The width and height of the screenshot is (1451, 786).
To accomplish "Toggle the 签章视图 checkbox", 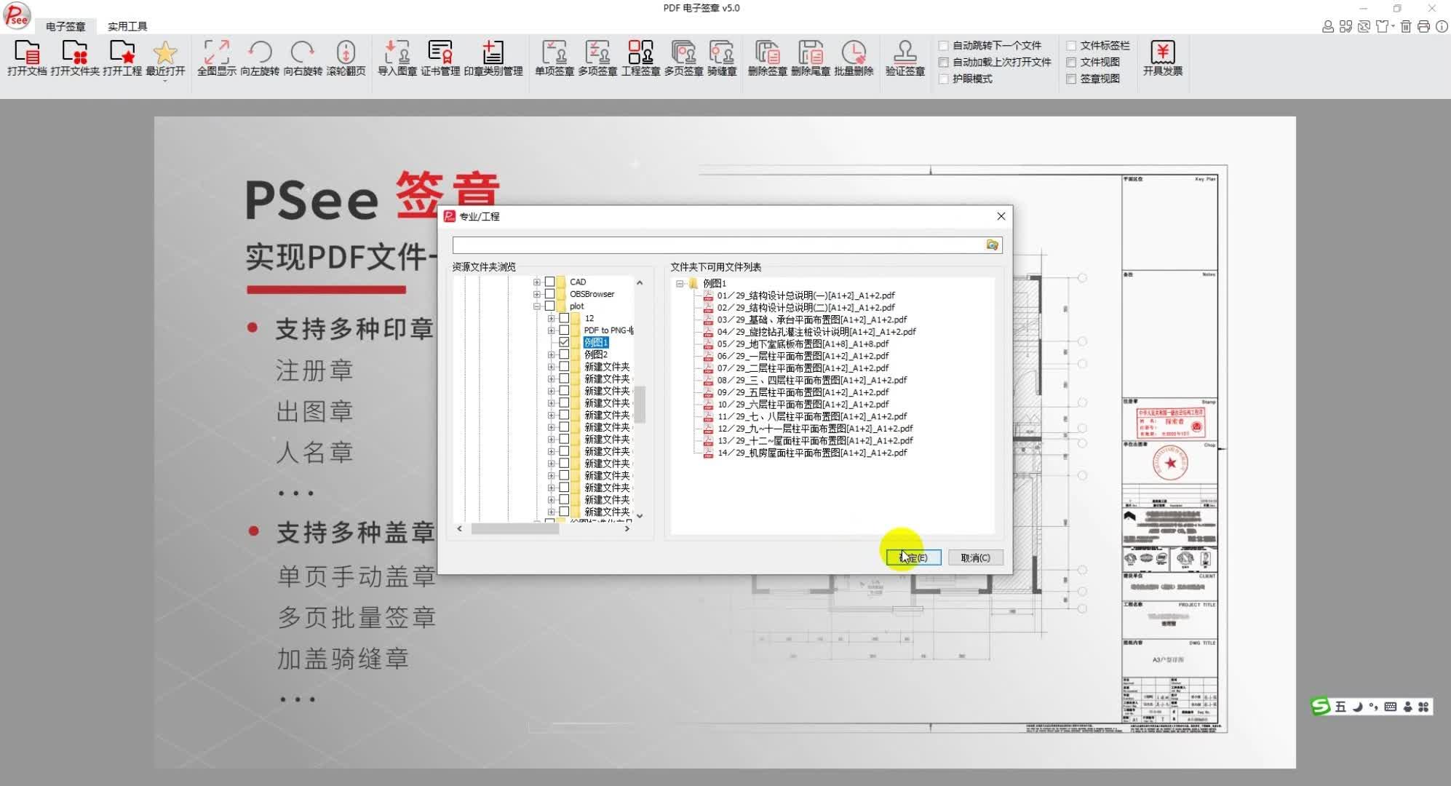I will [1070, 79].
